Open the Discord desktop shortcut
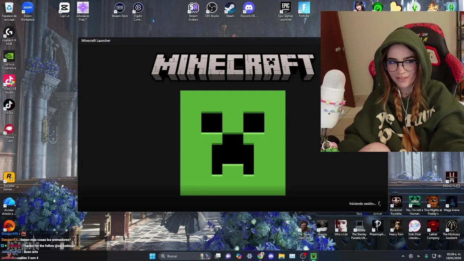The width and height of the screenshot is (464, 261). click(x=249, y=10)
